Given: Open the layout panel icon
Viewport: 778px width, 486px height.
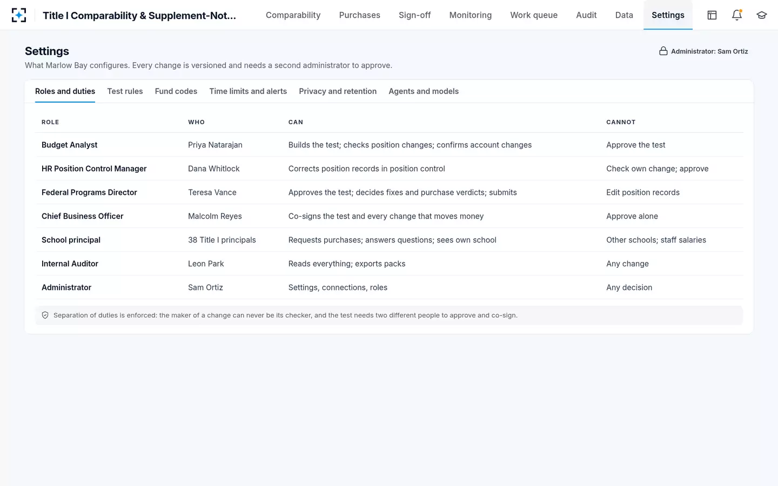Looking at the screenshot, I should click(x=712, y=15).
